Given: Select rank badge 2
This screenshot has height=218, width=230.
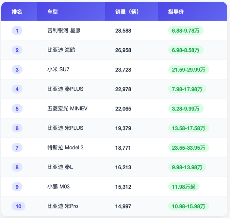Looking at the screenshot, I should (17, 50).
